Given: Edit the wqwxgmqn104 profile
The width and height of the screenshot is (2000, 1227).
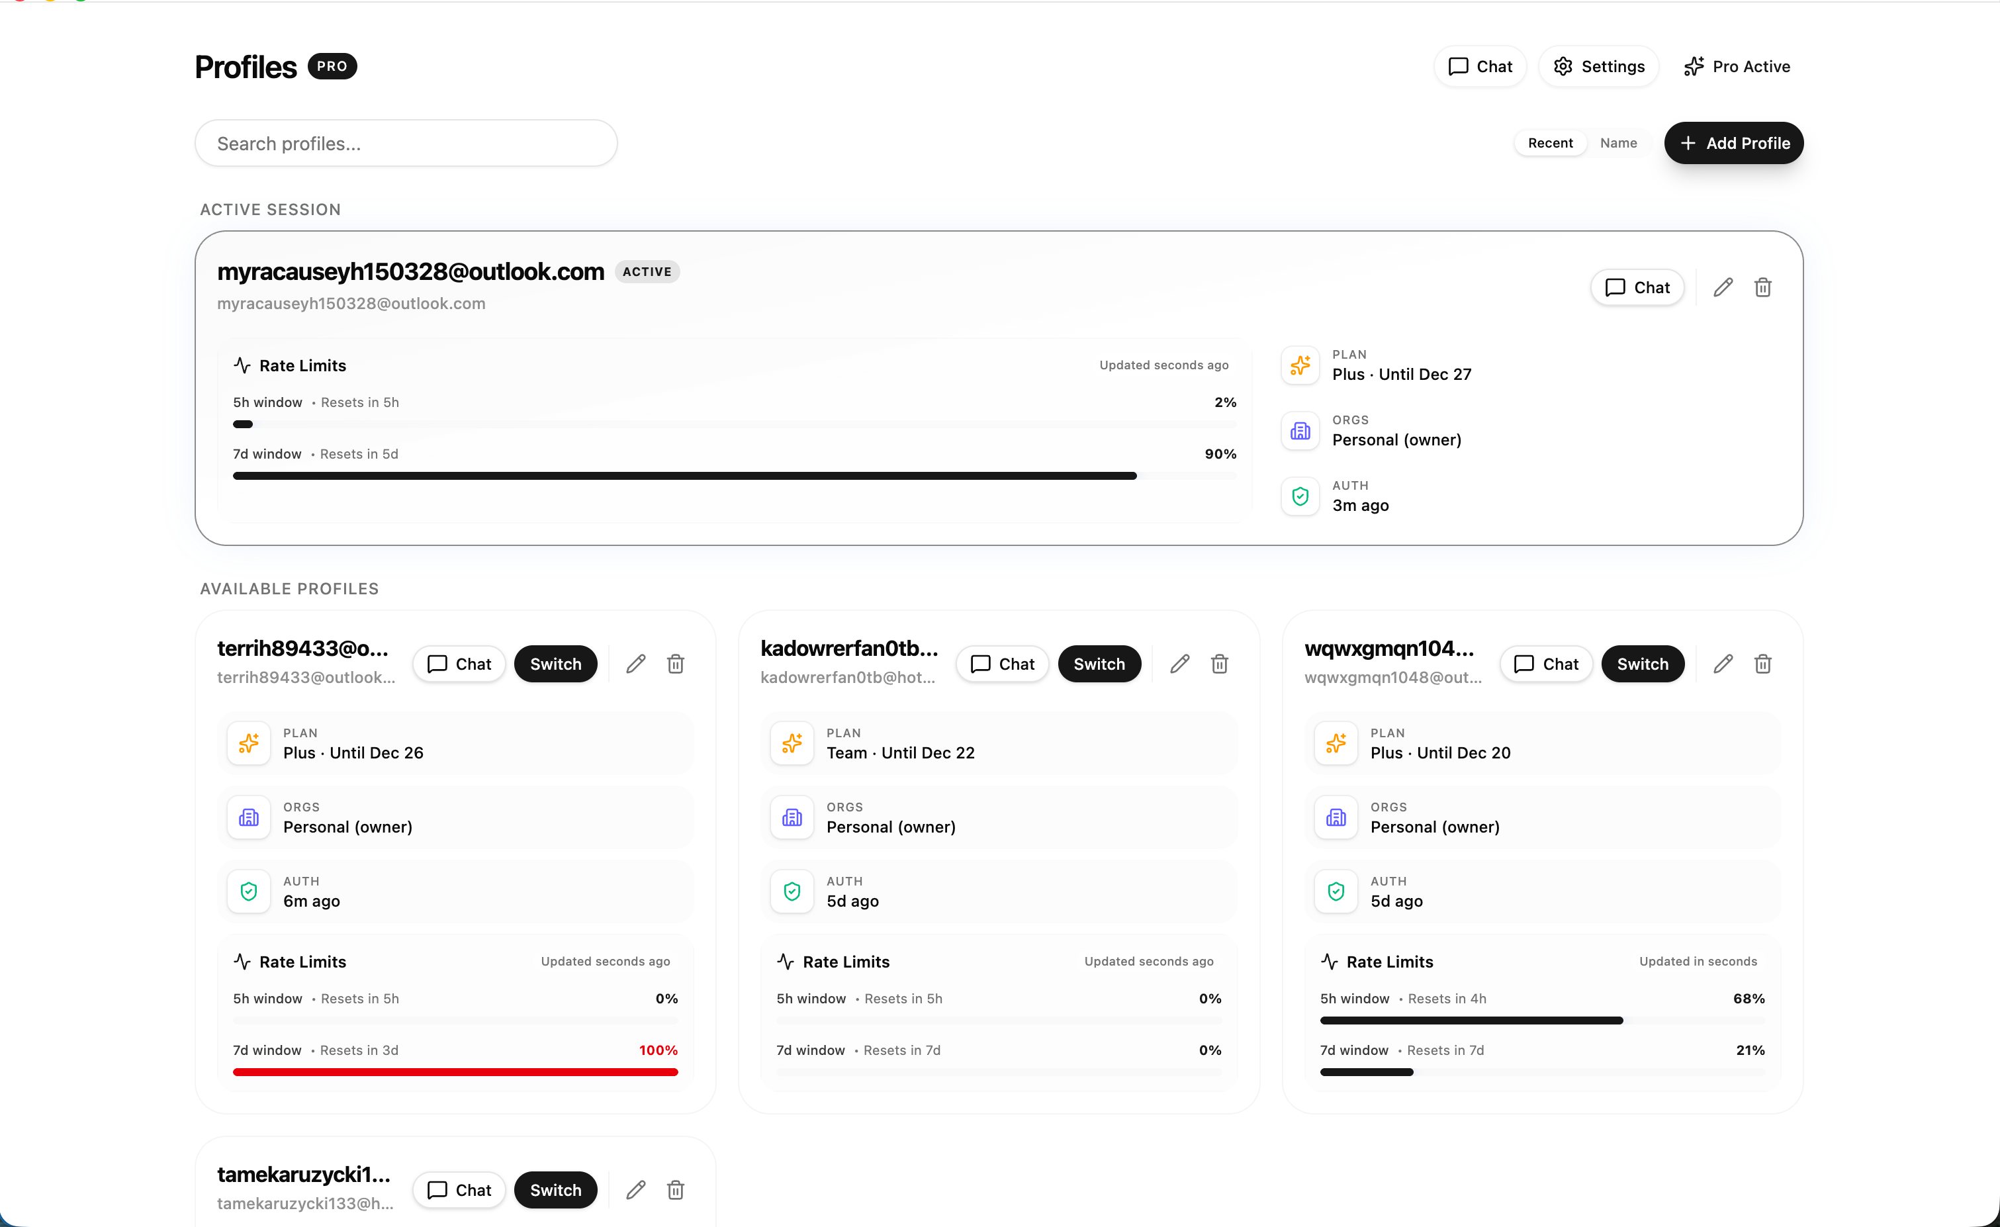Looking at the screenshot, I should point(1723,664).
